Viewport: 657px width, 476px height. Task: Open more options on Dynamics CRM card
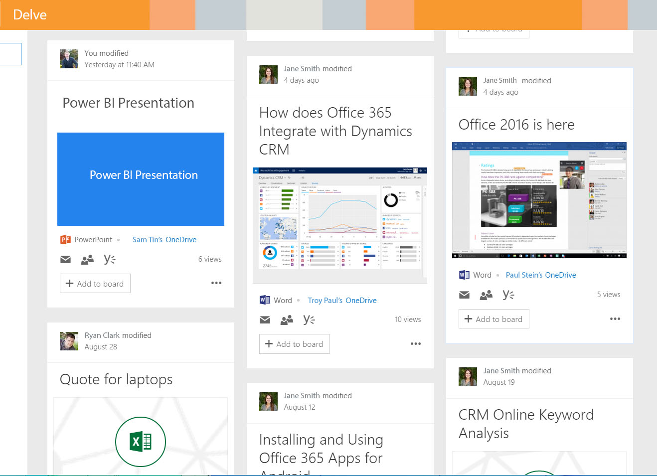pos(416,344)
